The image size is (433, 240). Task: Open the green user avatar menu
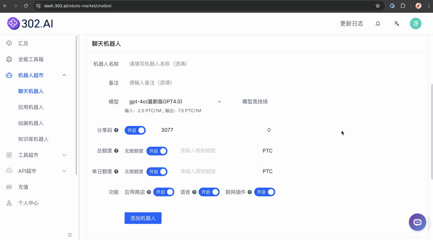[416, 24]
